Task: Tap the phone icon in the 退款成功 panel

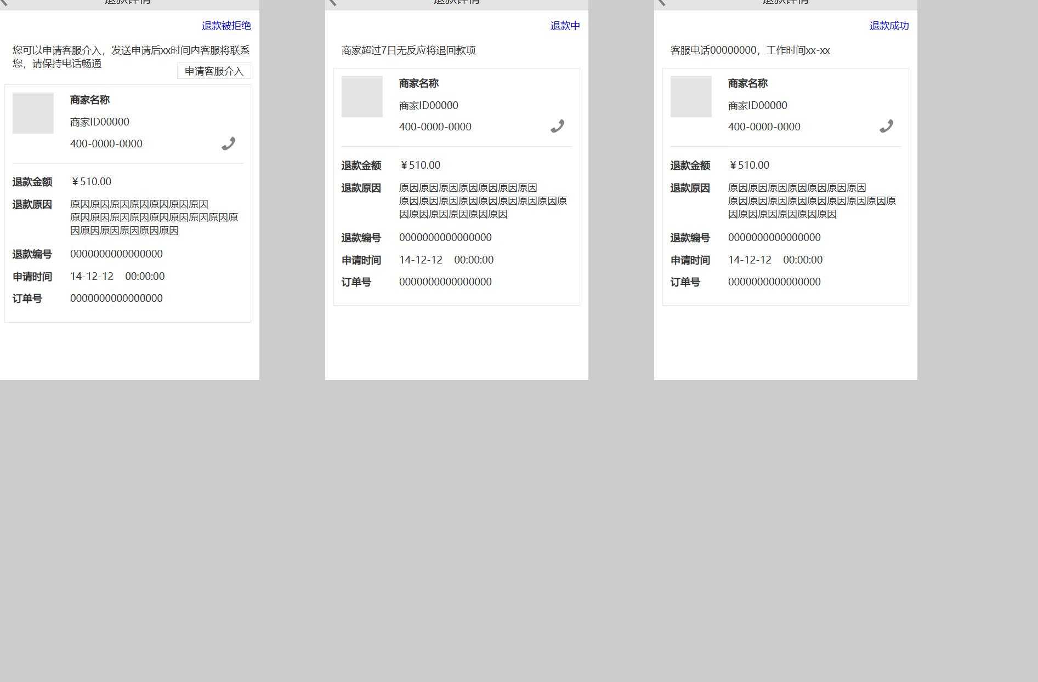Action: [x=886, y=127]
